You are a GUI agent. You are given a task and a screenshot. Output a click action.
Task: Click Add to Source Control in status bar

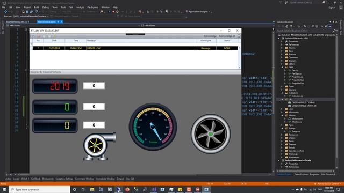pos(328,184)
